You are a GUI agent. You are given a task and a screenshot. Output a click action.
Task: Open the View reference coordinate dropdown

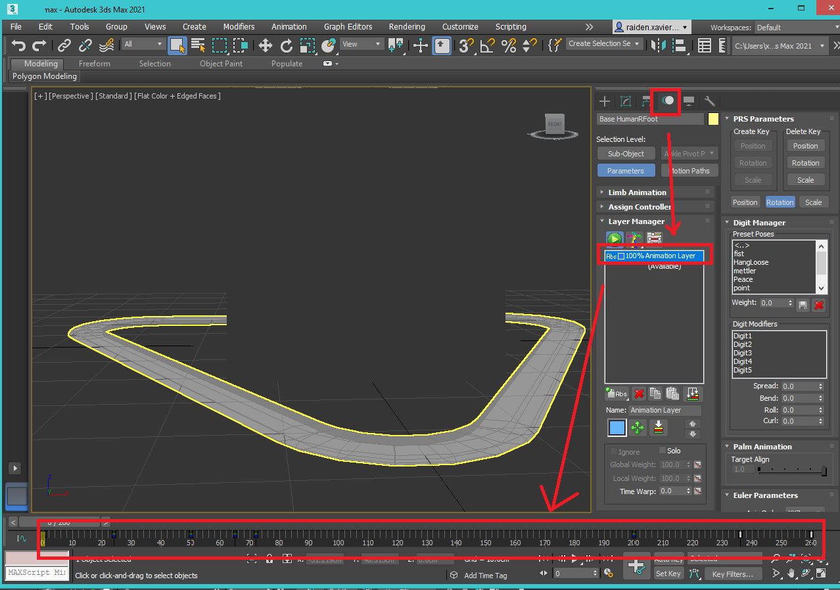point(361,44)
